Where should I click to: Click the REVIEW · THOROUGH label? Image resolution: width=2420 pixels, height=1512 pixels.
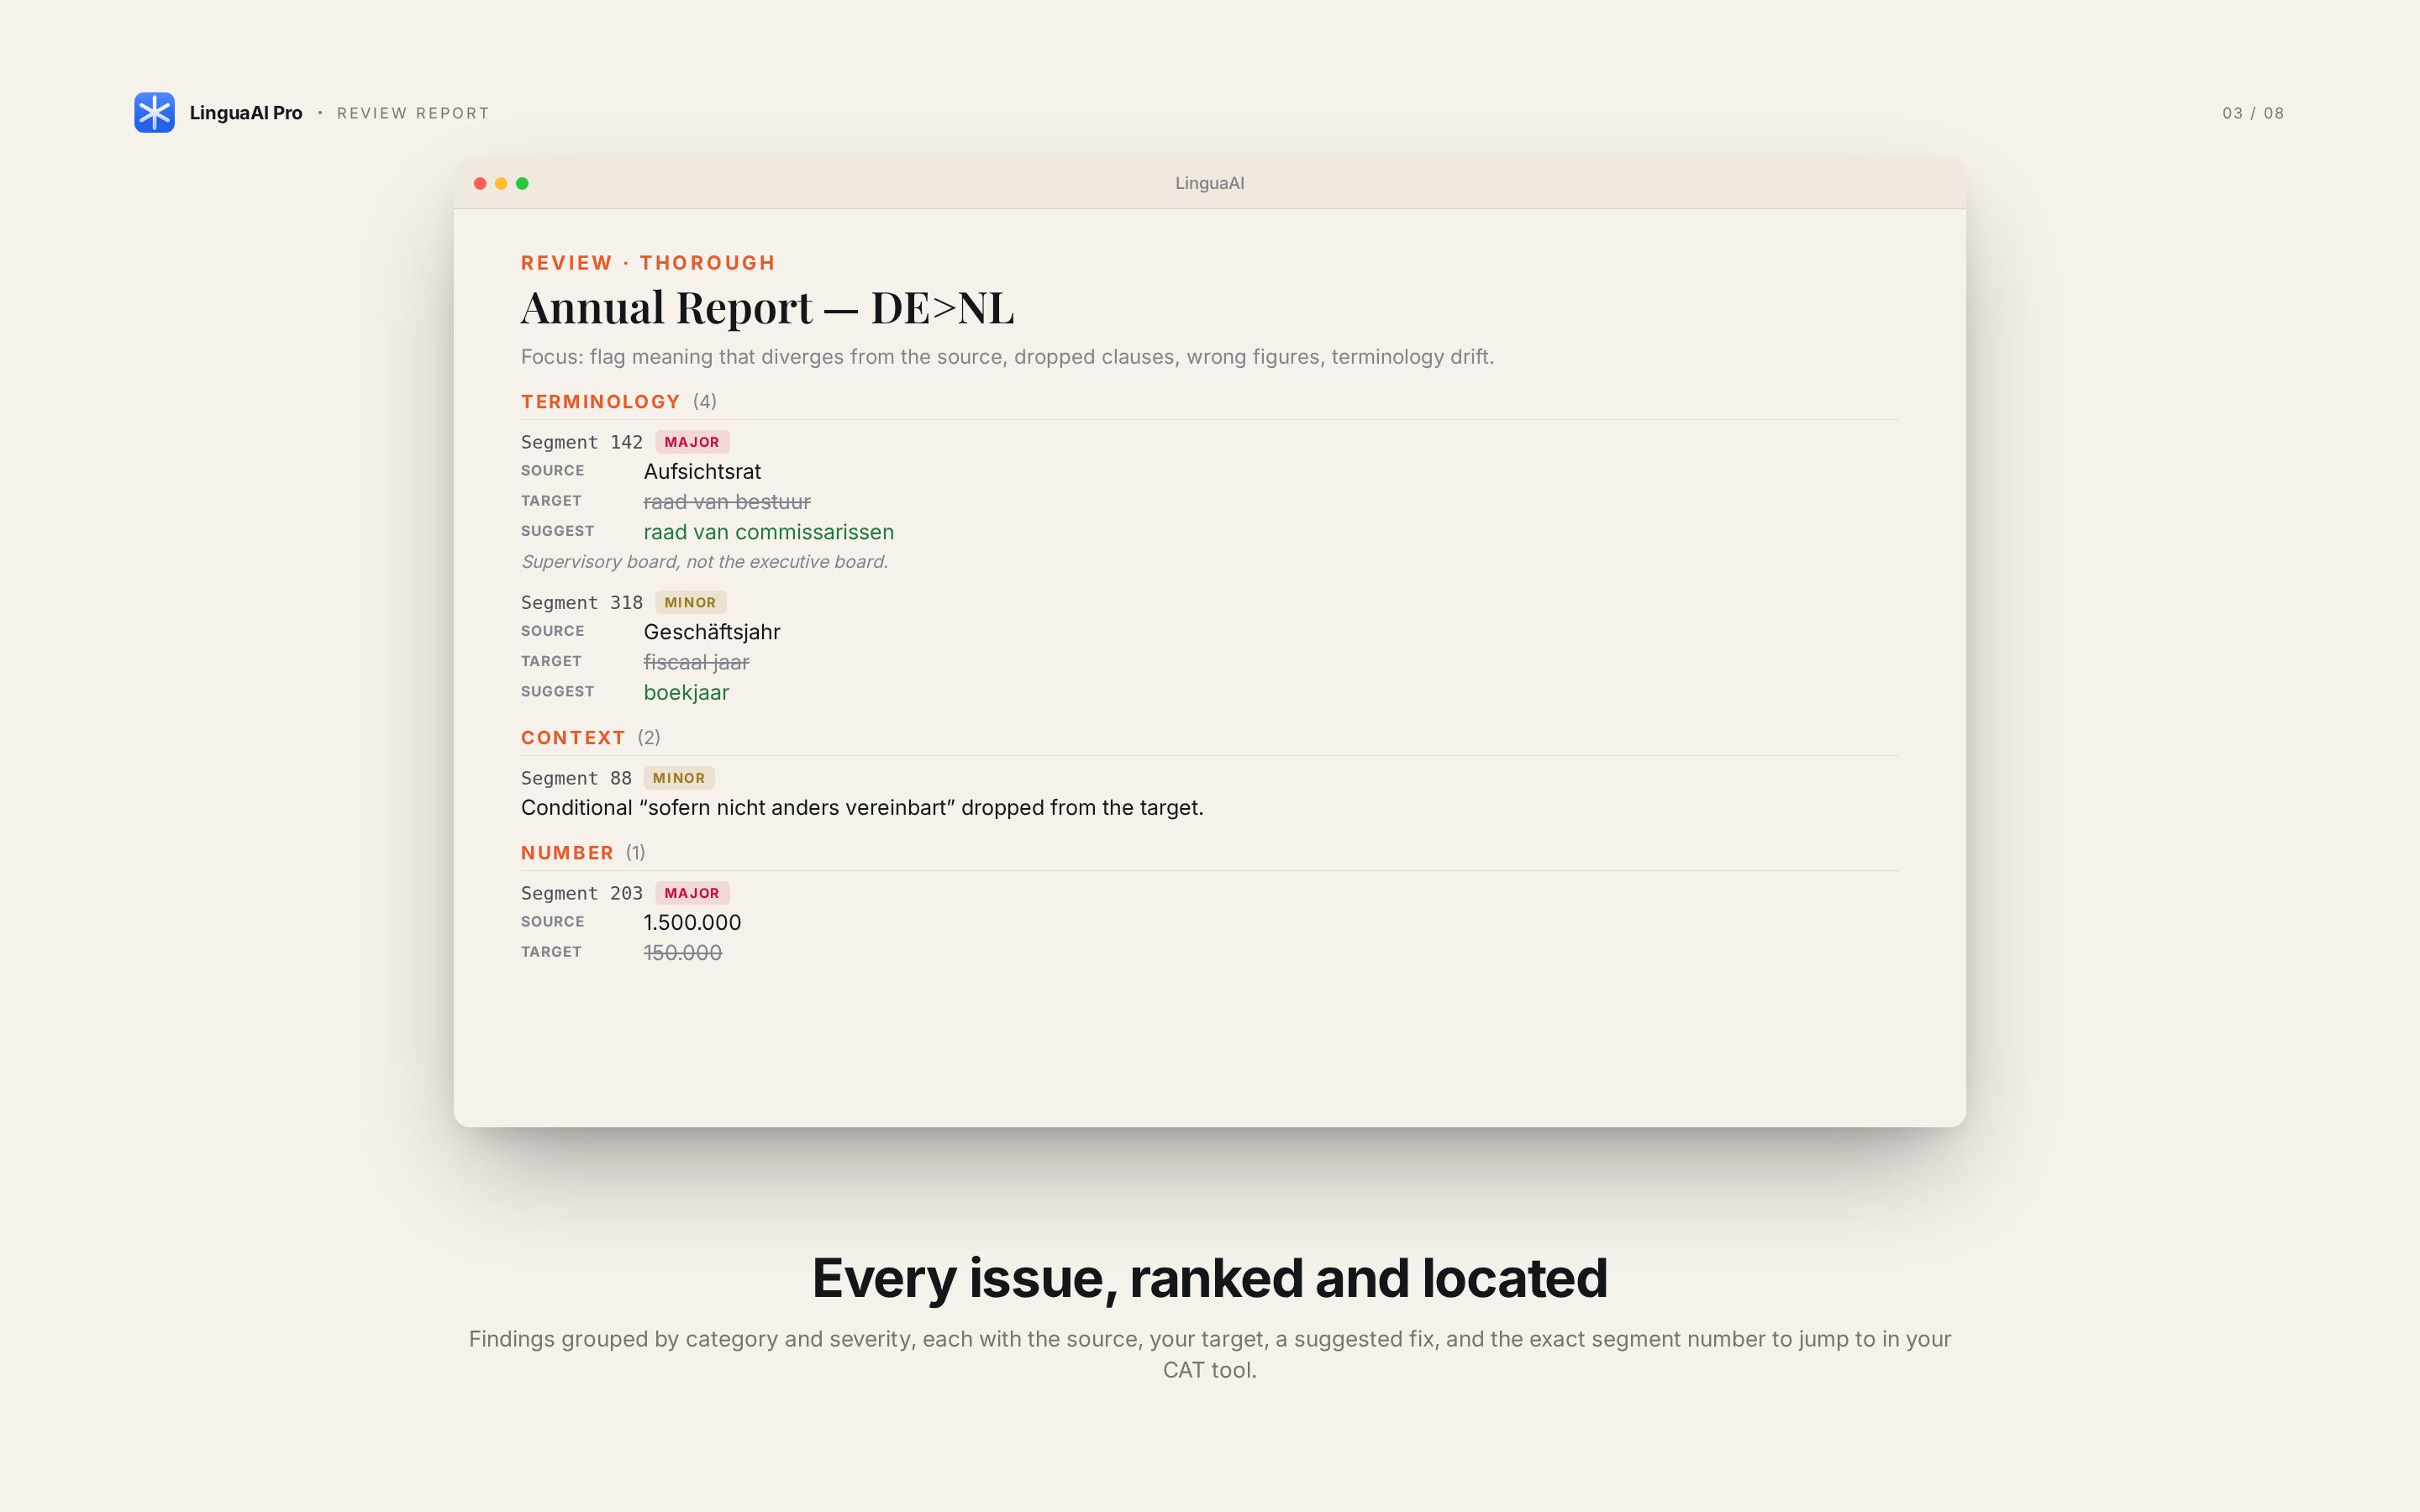click(648, 263)
